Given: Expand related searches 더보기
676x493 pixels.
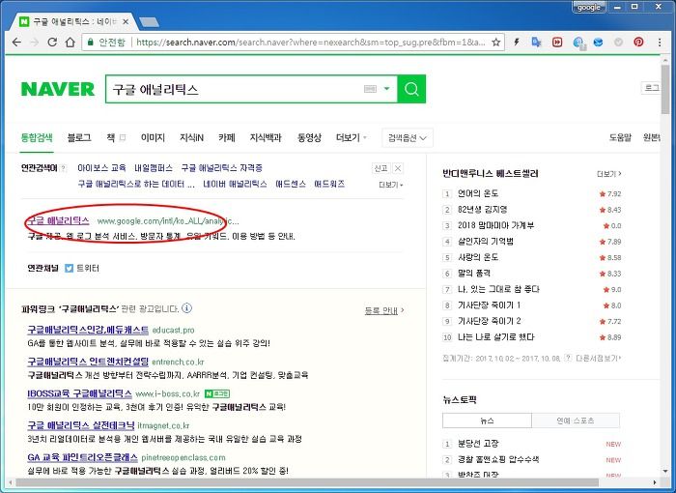Looking at the screenshot, I should (390, 185).
